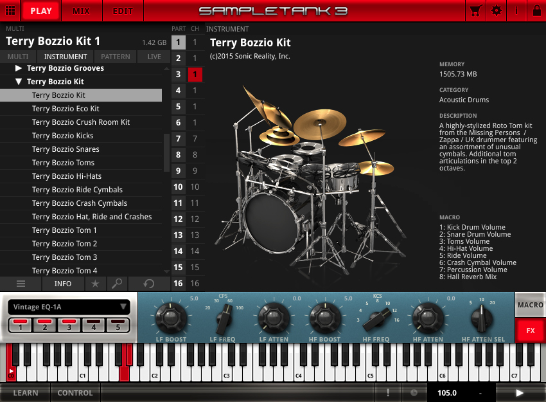Adjust the HF ATTEN knob
546x402 pixels.
pyautogui.click(x=428, y=318)
